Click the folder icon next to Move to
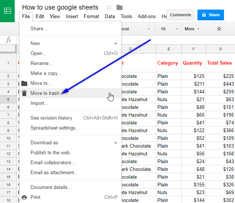The image size is (235, 203). point(24,83)
